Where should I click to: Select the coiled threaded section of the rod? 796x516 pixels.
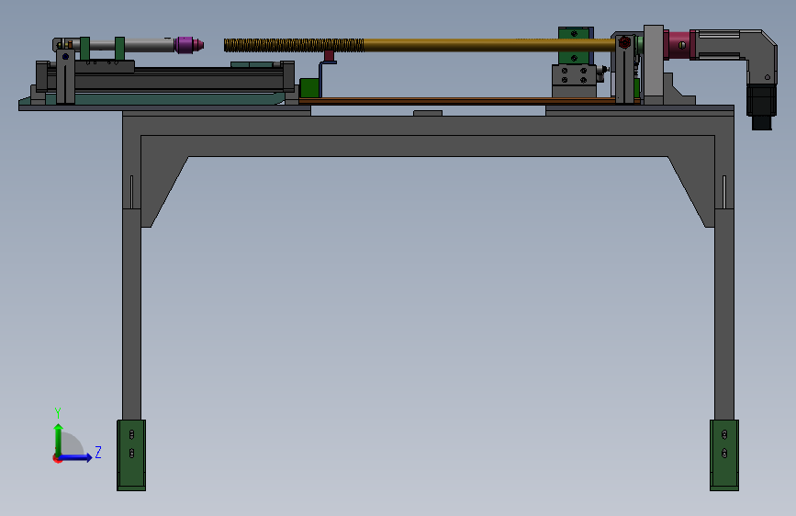[x=294, y=45]
